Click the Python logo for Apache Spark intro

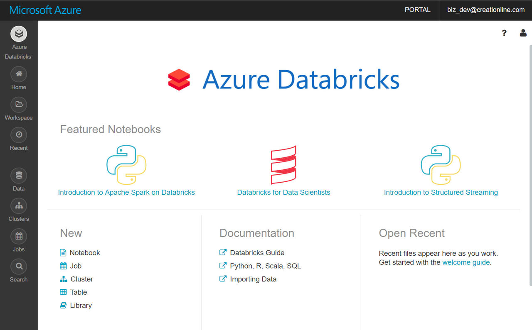coord(126,165)
